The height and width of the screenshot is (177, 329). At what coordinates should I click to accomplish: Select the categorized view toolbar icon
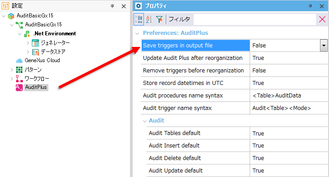139,19
